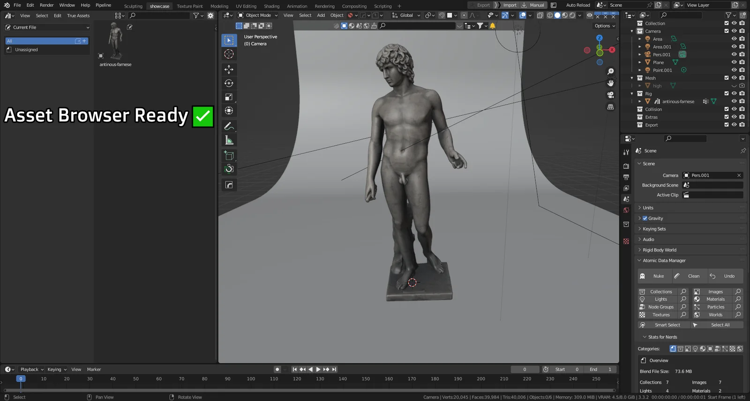Play the animation forward

[318, 370]
